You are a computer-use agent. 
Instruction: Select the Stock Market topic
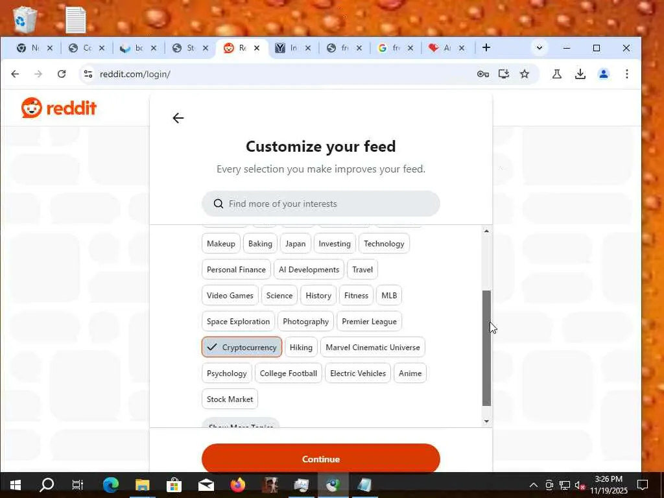[x=230, y=399]
